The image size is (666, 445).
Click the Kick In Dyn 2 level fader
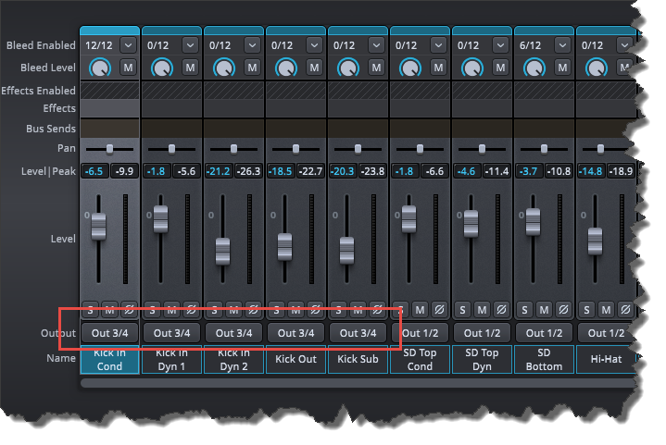(222, 250)
